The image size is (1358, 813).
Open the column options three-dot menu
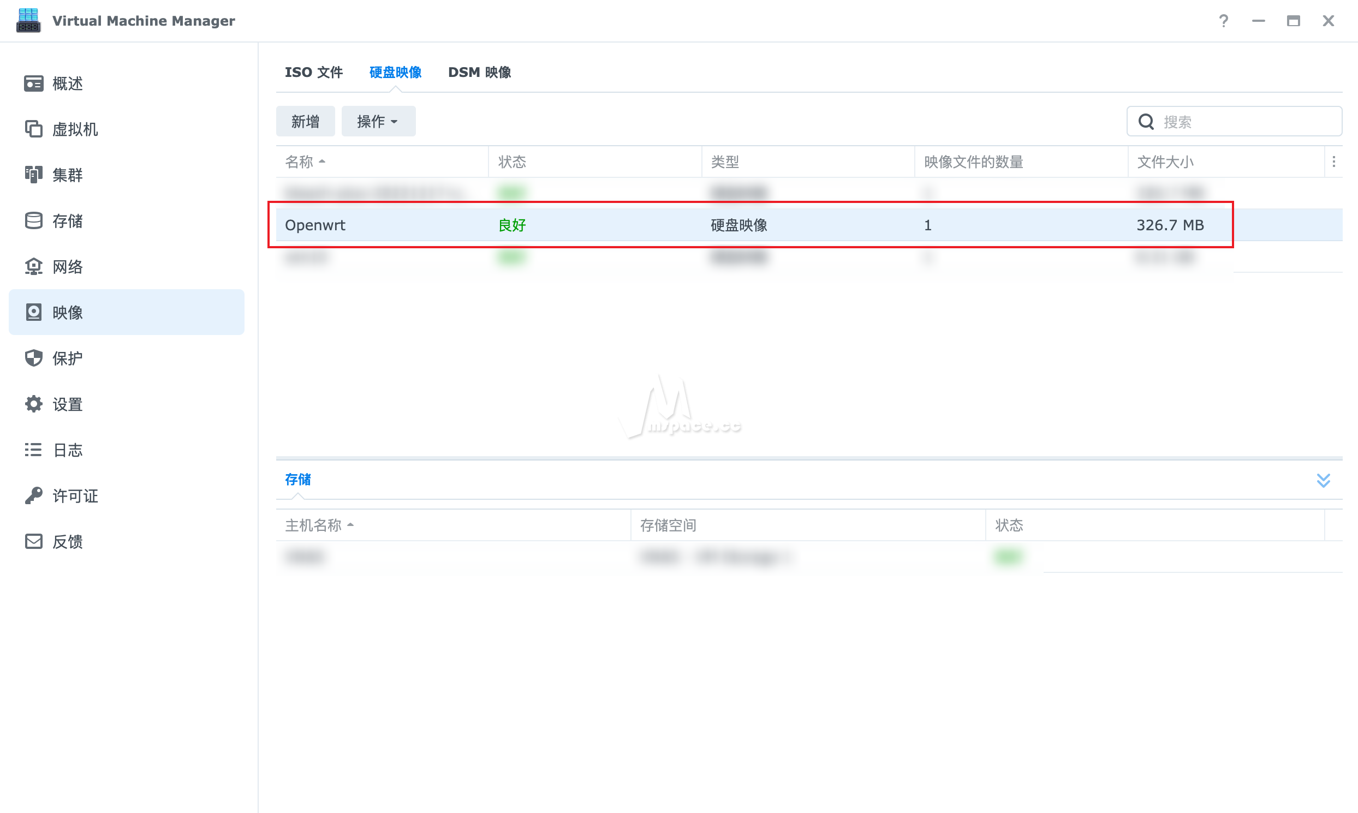click(x=1333, y=161)
